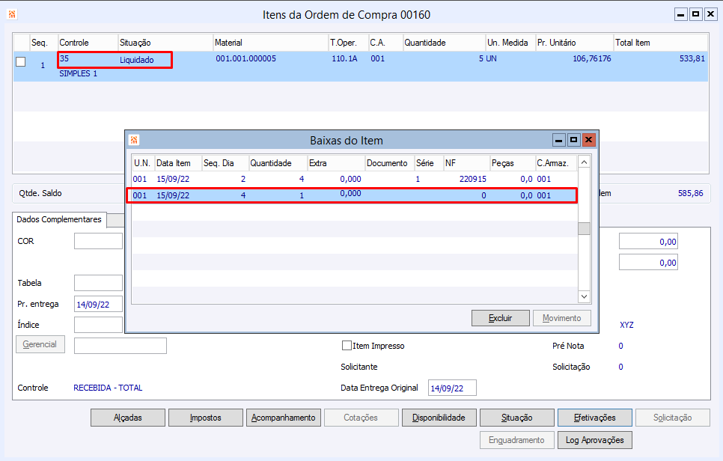Image resolution: width=723 pixels, height=461 pixels.
Task: Click the scroll up arrow in Baixas list
Action: pyautogui.click(x=585, y=162)
